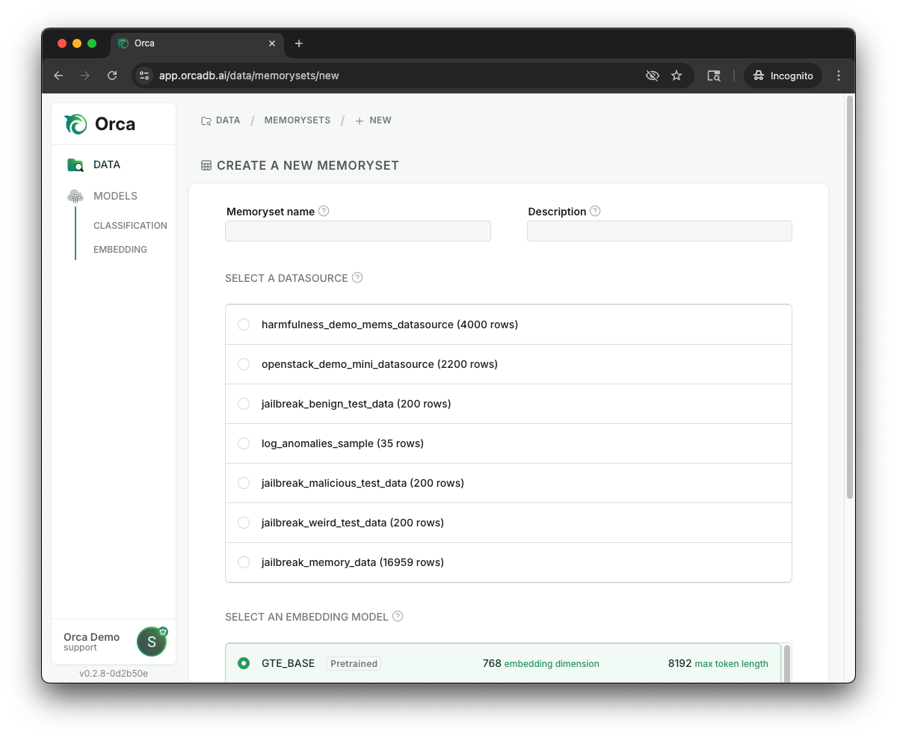Close the Orca browser tab

pos(272,43)
